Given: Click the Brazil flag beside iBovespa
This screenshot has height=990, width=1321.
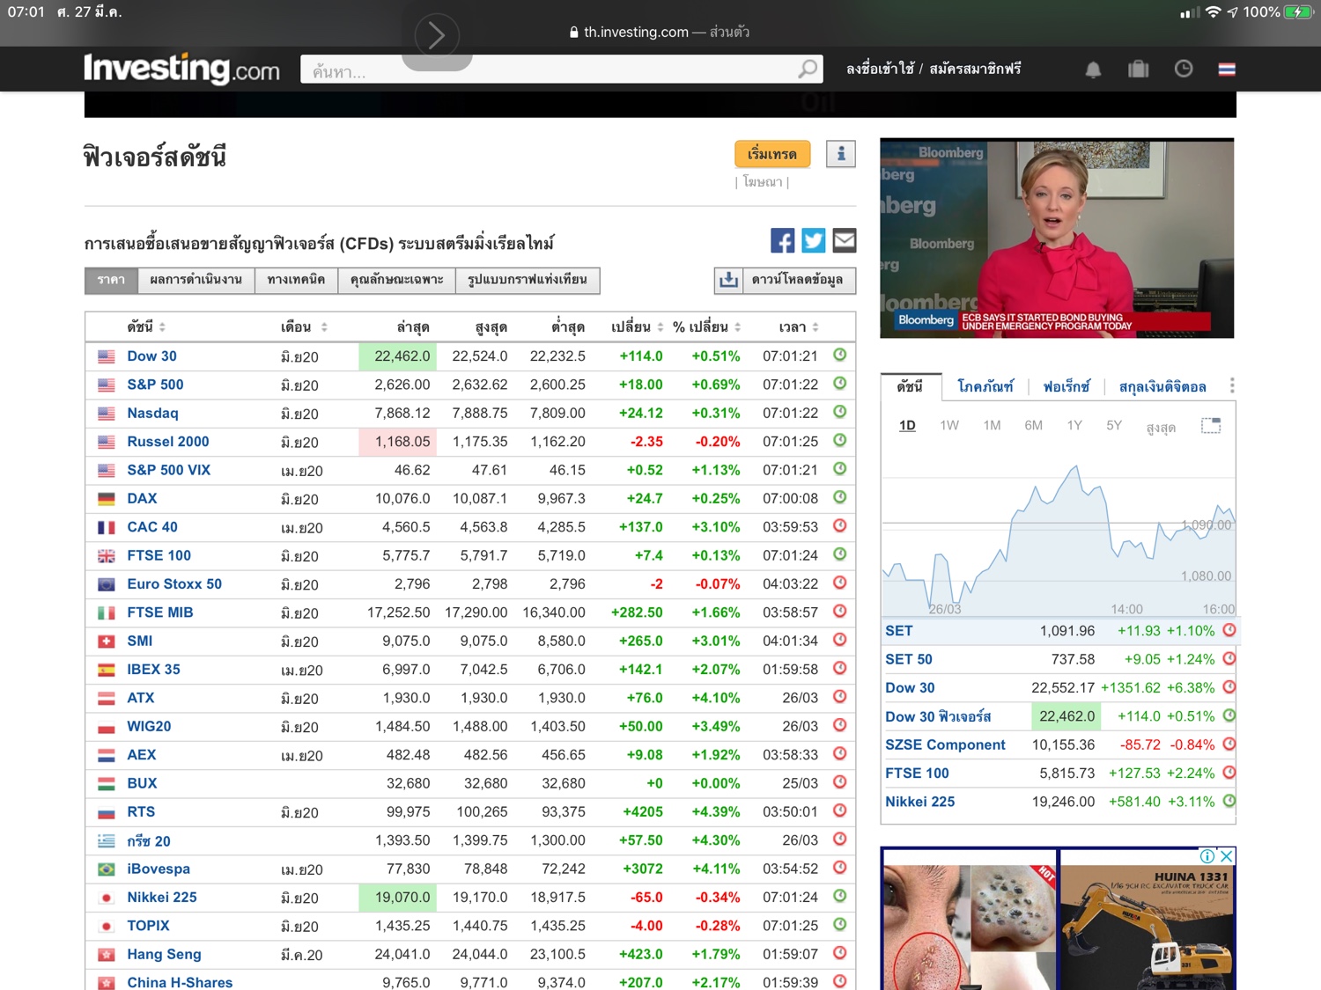Looking at the screenshot, I should tap(107, 869).
